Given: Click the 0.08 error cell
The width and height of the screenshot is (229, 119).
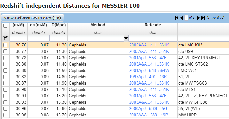Looking at the screenshot, I should (x=39, y=115).
